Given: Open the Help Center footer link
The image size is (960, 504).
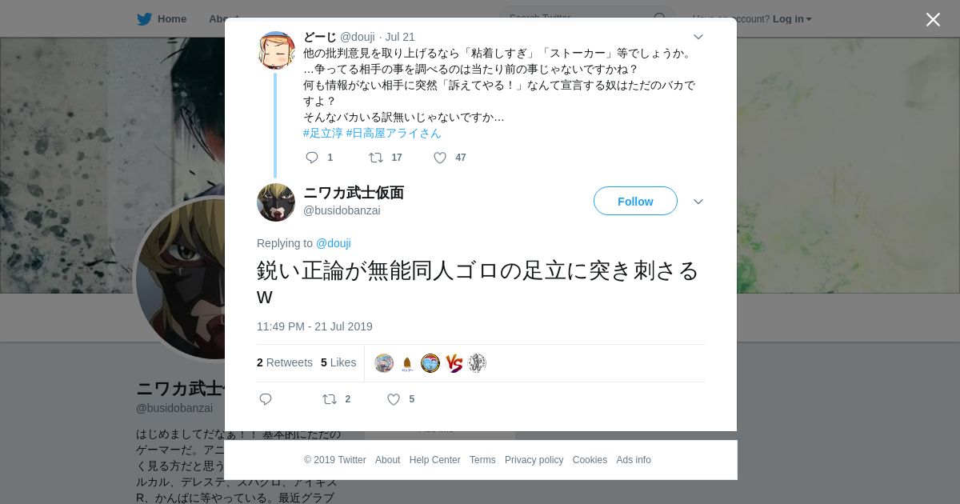Looking at the screenshot, I should [x=434, y=460].
